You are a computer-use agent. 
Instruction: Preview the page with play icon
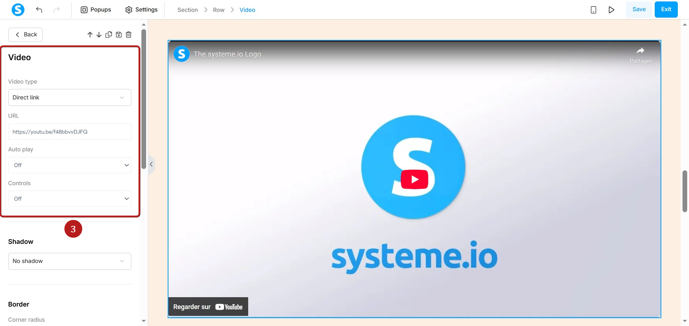(x=611, y=10)
